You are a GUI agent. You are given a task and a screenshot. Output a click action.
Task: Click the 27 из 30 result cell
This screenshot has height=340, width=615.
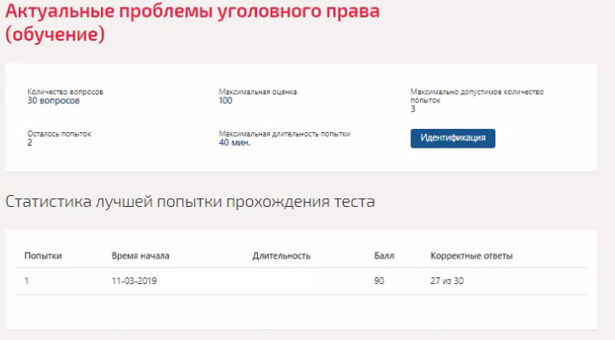[447, 281]
